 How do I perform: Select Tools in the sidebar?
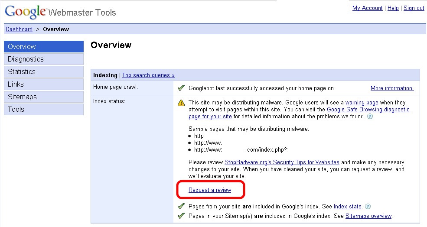point(44,109)
